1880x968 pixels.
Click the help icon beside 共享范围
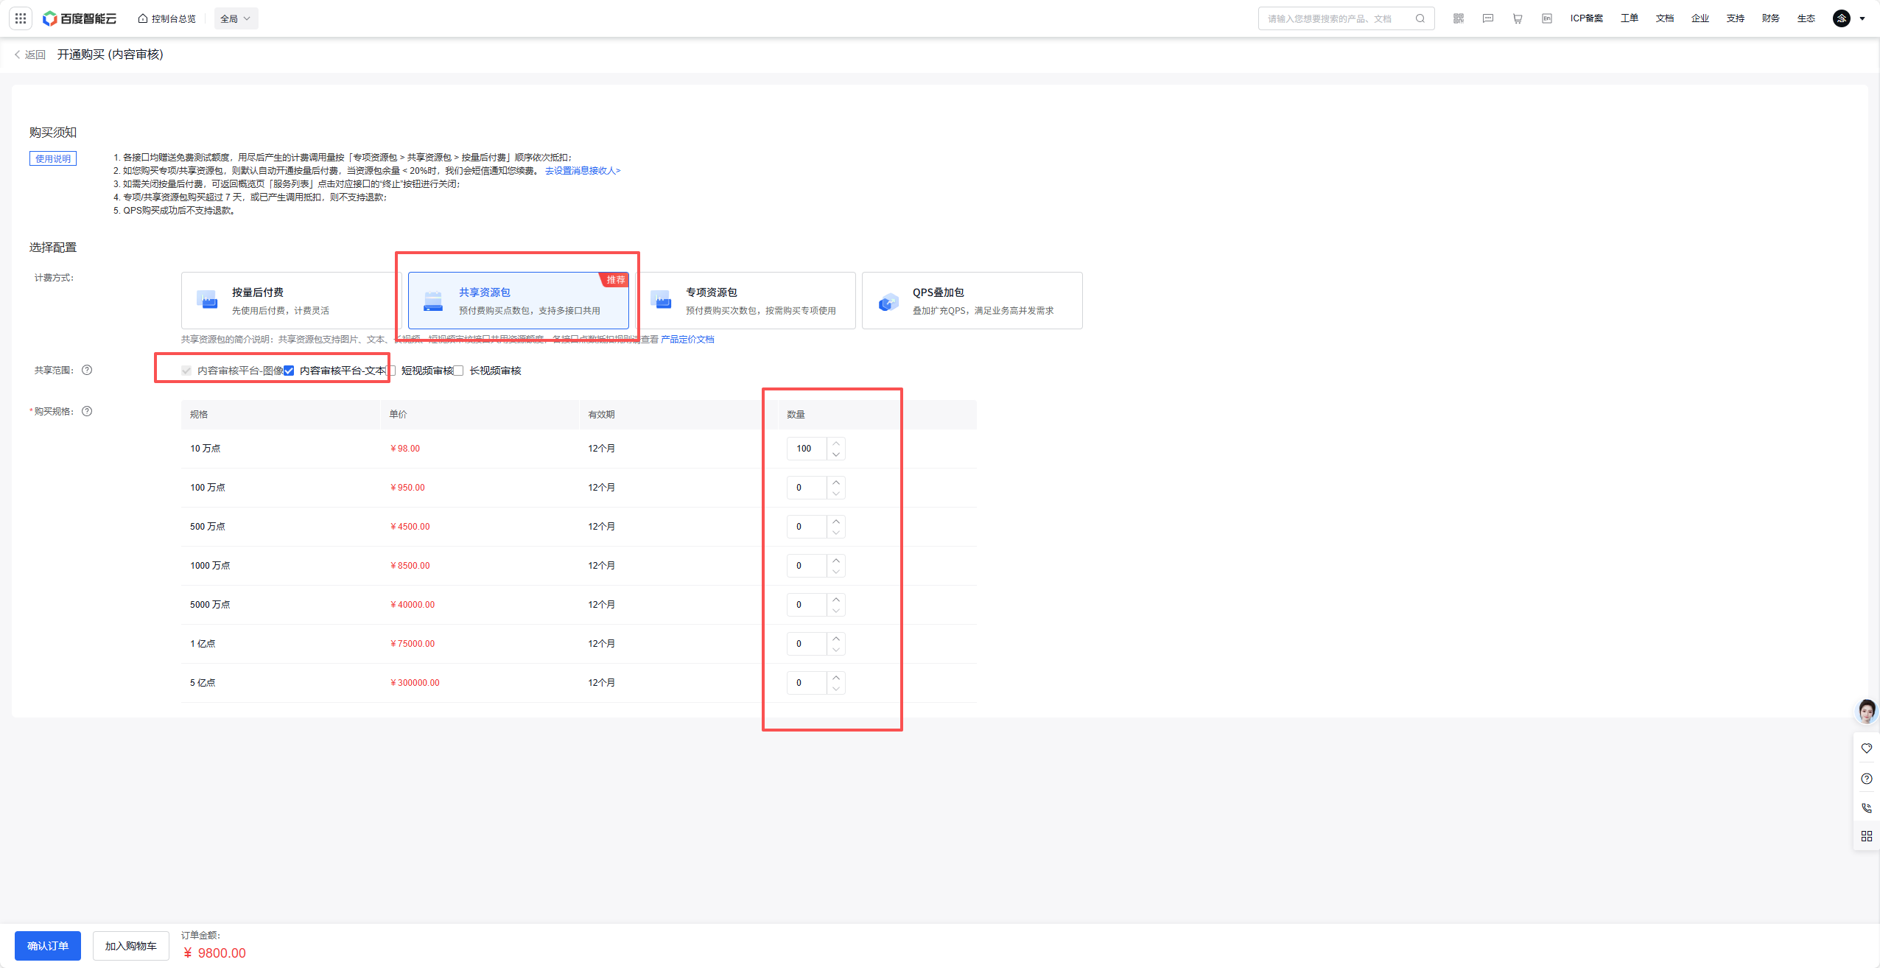87,370
